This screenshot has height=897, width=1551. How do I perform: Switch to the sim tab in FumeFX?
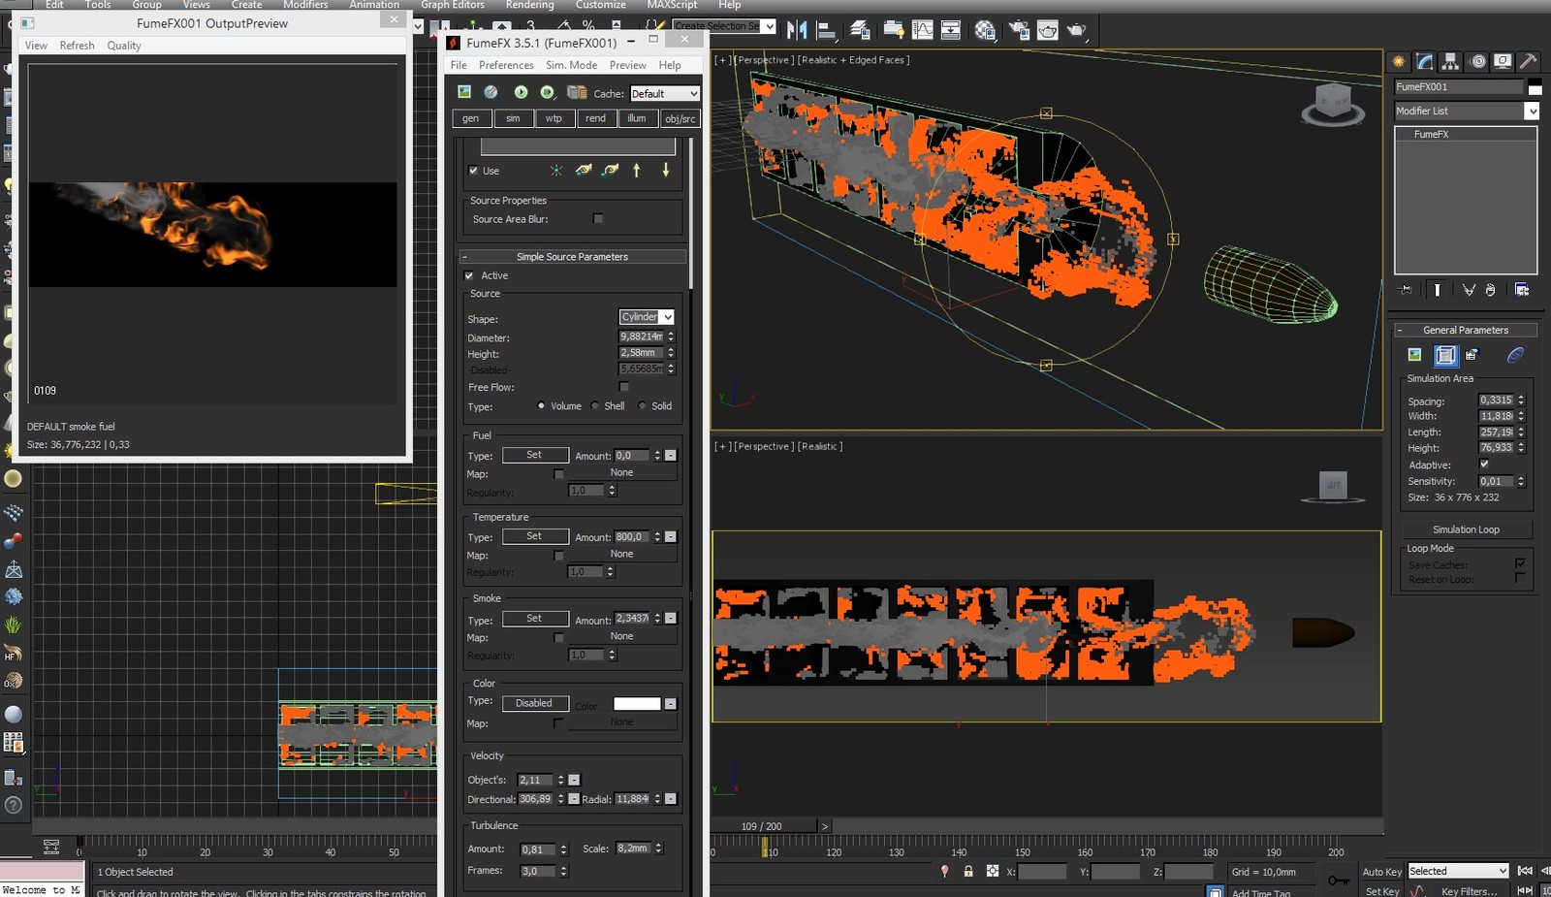coord(513,118)
